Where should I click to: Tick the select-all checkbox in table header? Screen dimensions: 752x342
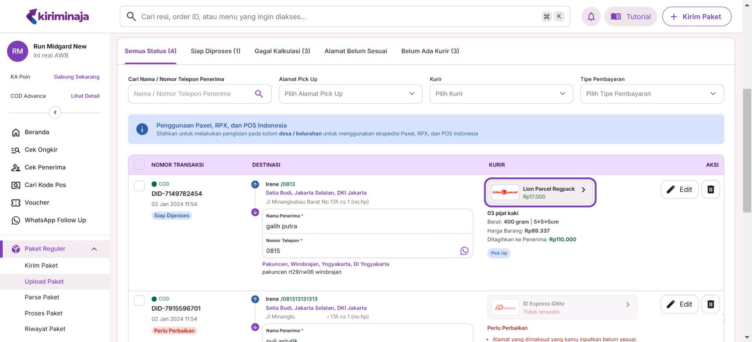139,165
